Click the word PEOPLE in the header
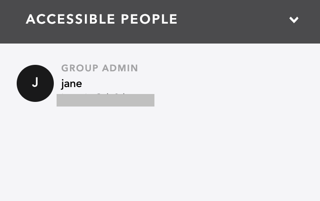320x201 pixels. click(149, 19)
